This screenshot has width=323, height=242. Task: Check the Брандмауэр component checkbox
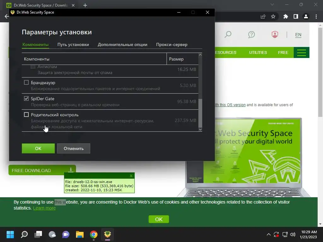[26, 83]
